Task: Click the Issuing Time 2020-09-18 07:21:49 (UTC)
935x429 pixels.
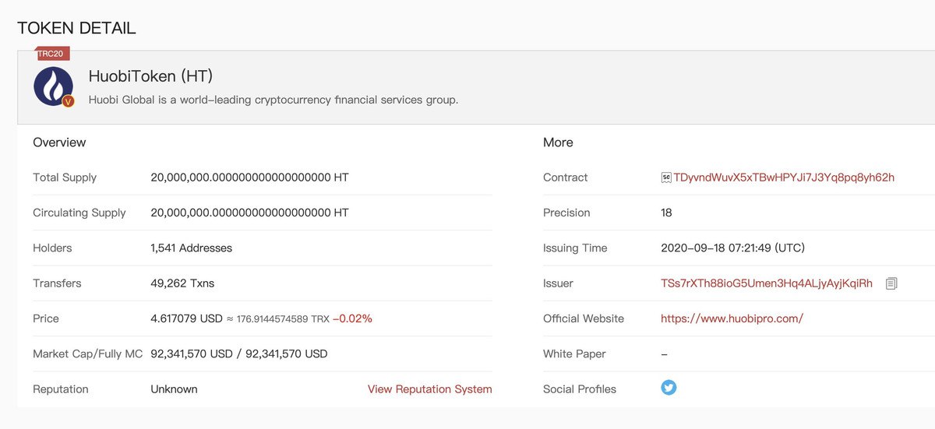Action: tap(732, 248)
